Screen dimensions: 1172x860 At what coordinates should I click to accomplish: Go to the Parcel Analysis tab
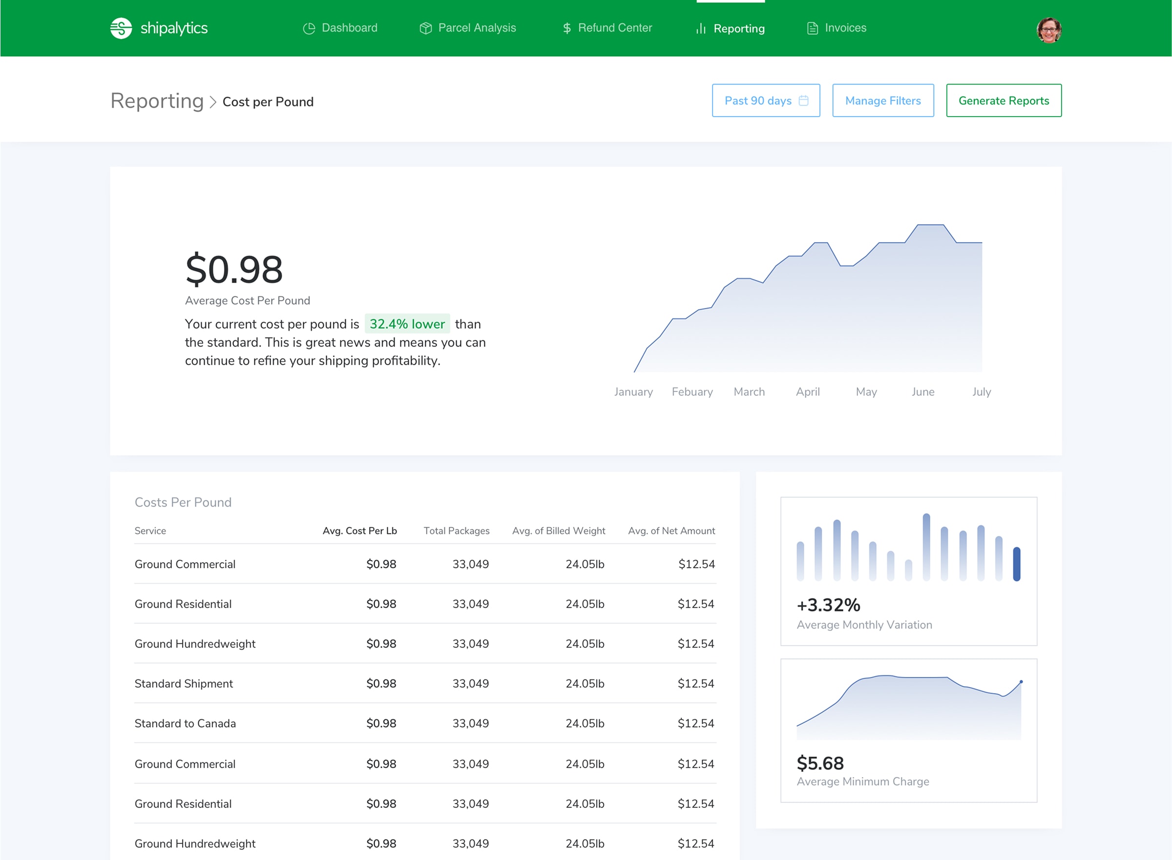click(x=477, y=28)
